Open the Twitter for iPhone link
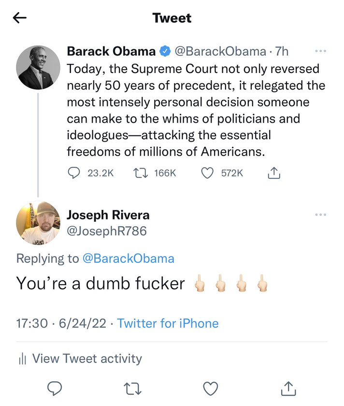Screen dimensions: 344x406 (x=168, y=323)
